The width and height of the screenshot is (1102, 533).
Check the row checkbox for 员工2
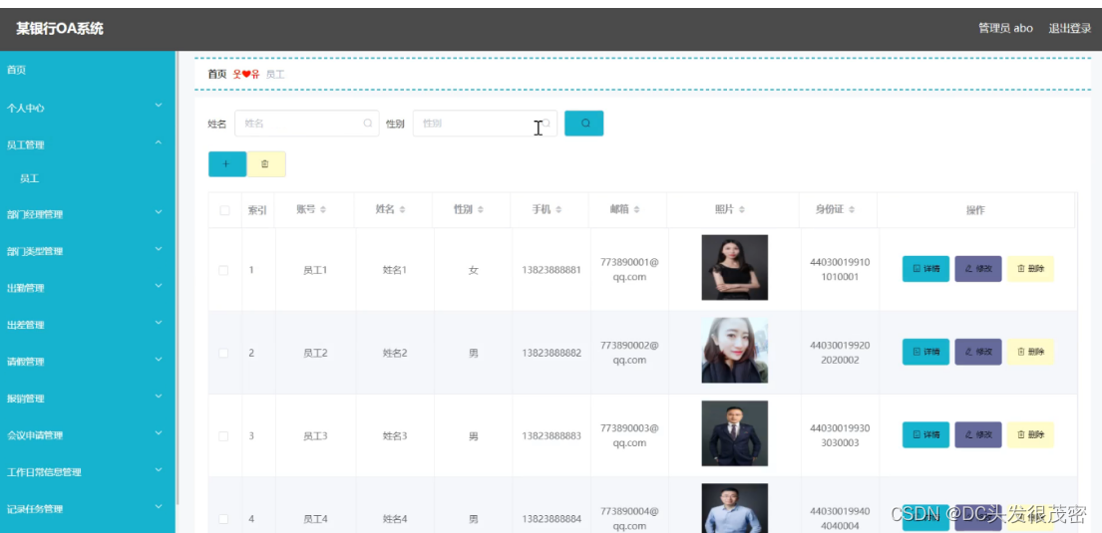click(223, 353)
